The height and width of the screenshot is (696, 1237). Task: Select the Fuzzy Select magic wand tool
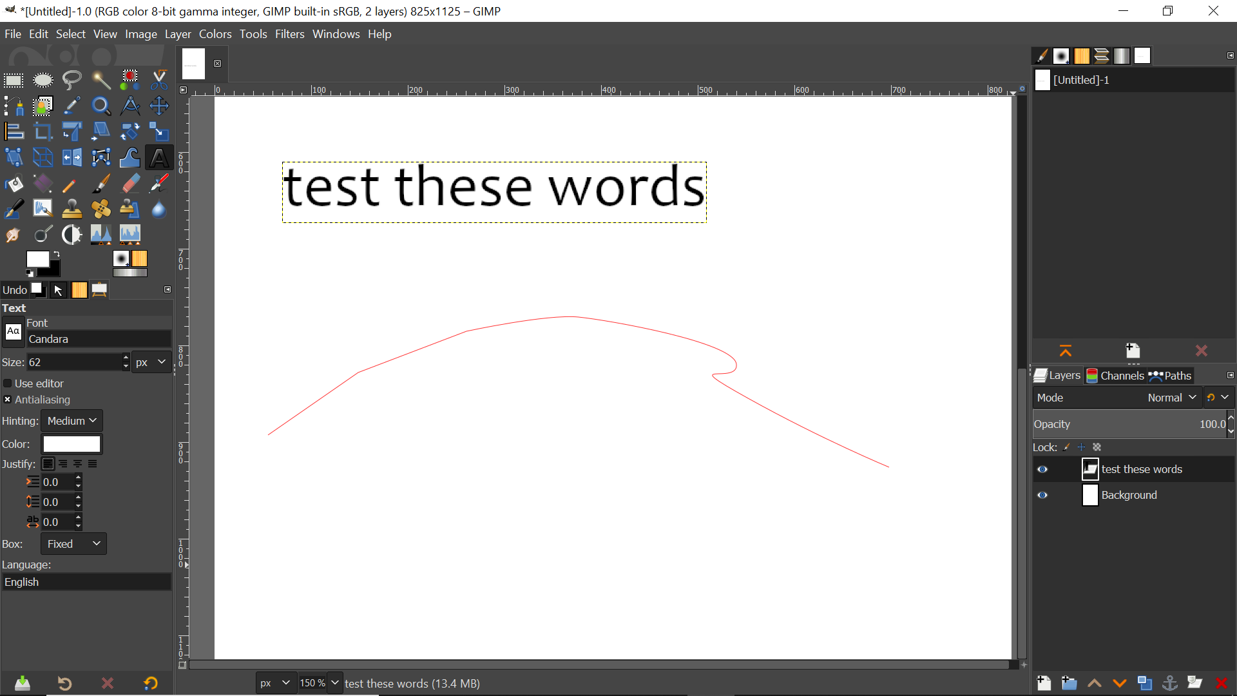click(101, 80)
